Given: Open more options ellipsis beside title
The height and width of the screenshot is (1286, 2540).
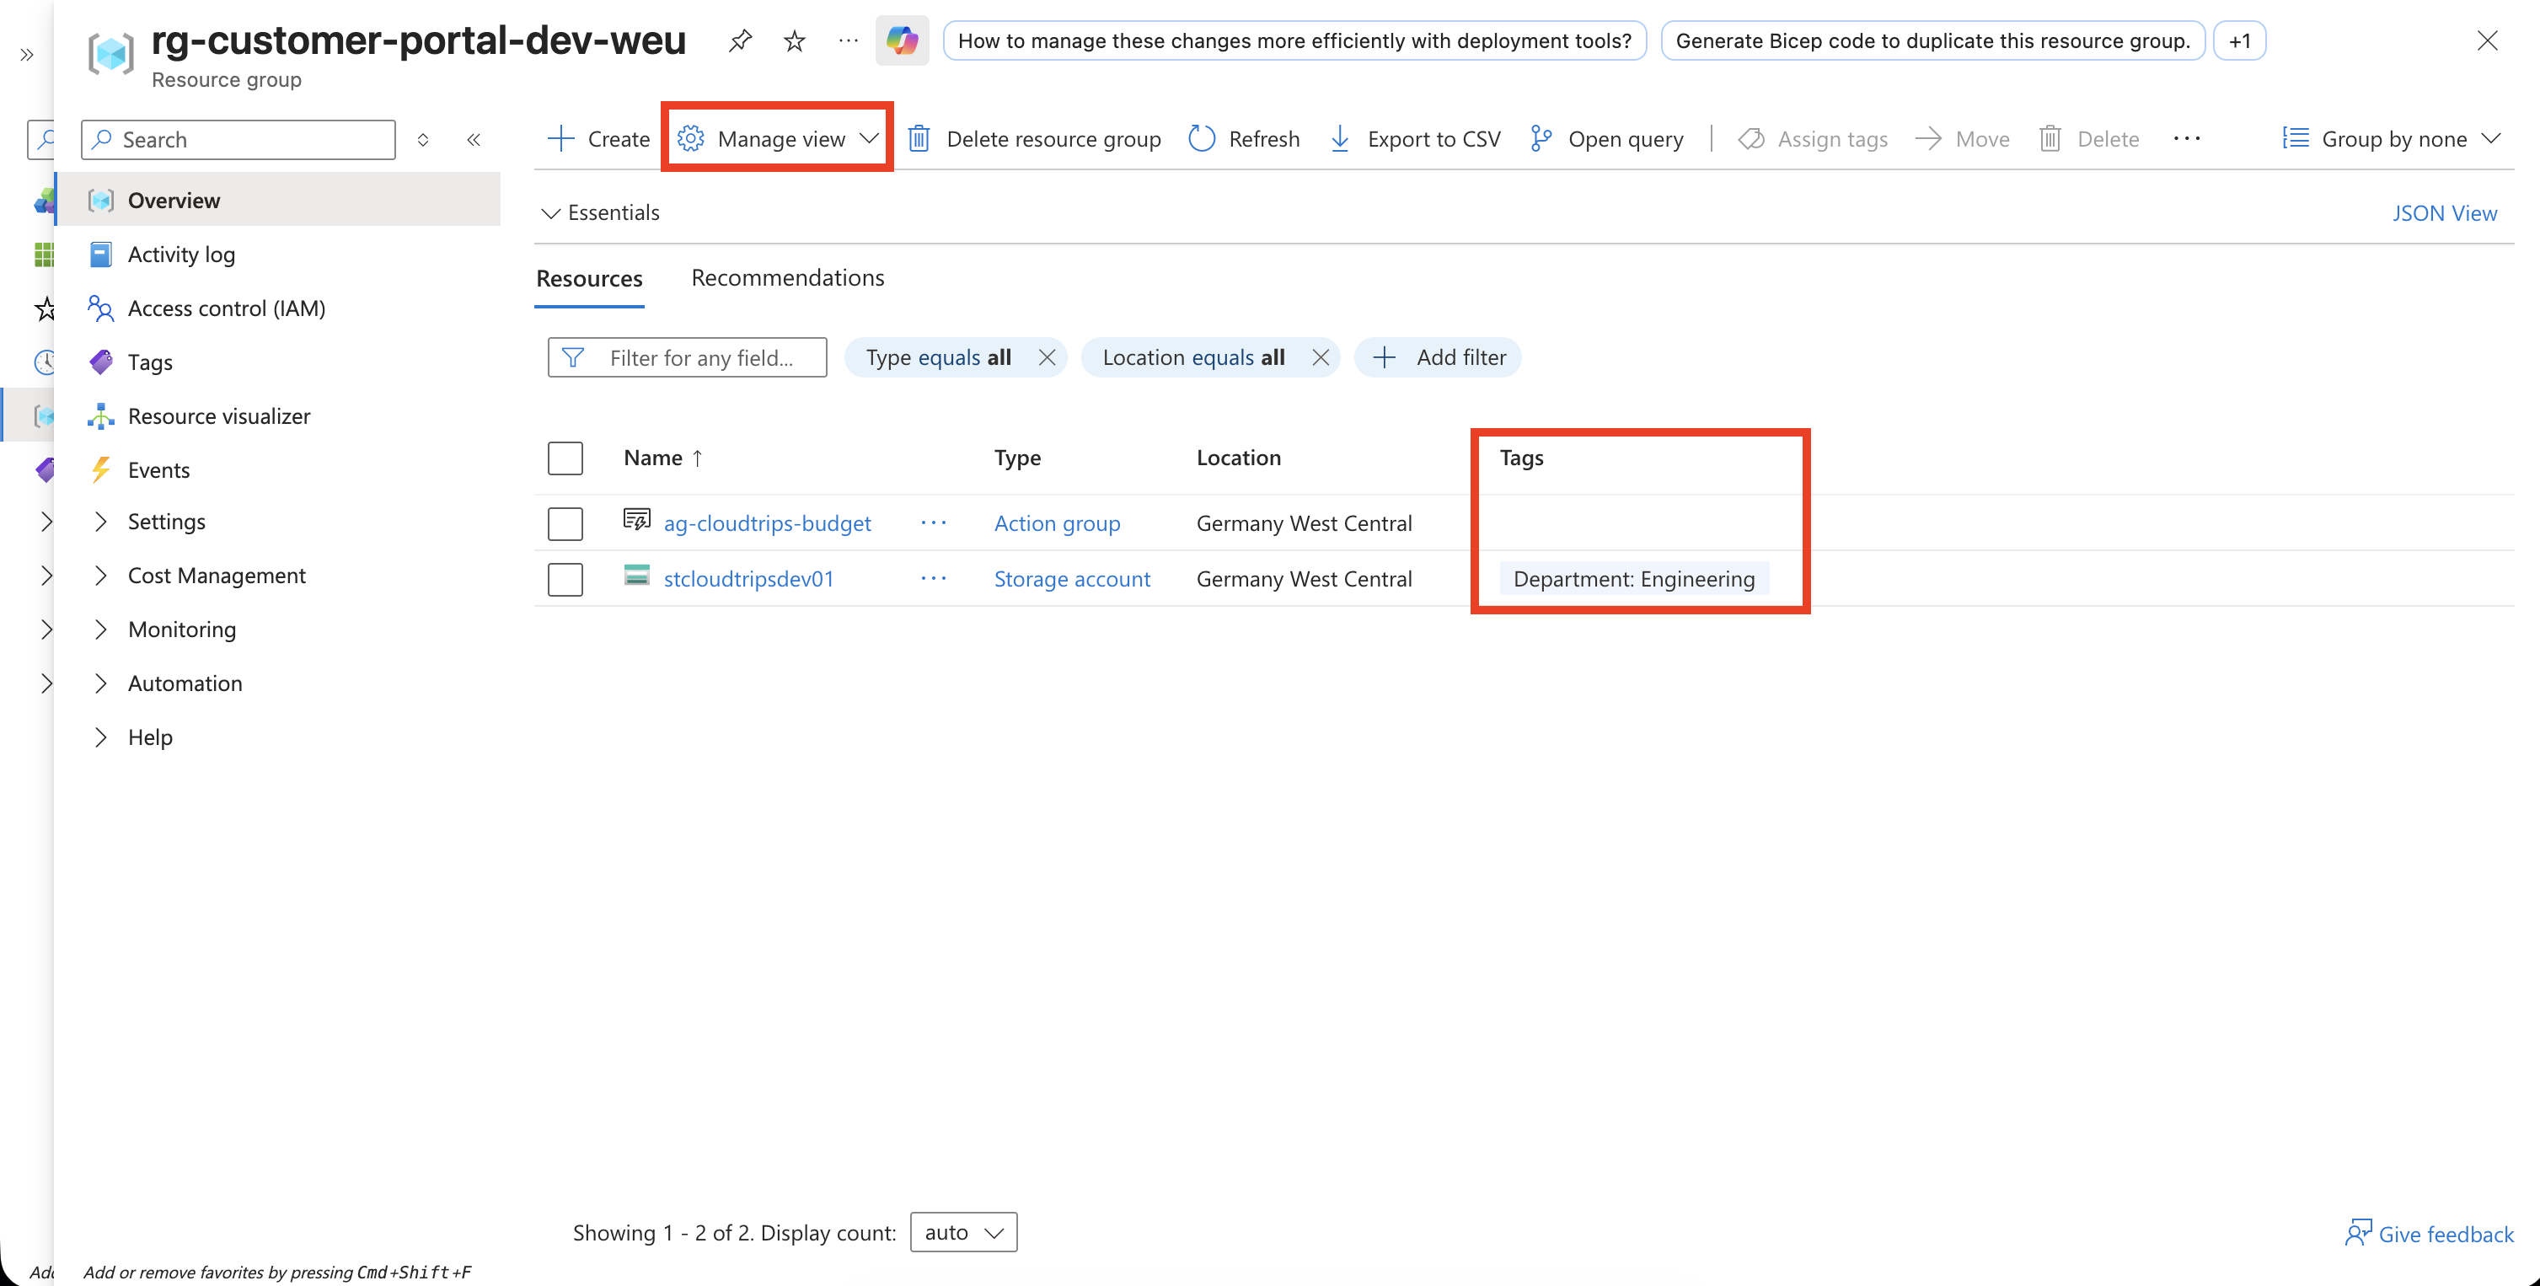Looking at the screenshot, I should coord(848,40).
